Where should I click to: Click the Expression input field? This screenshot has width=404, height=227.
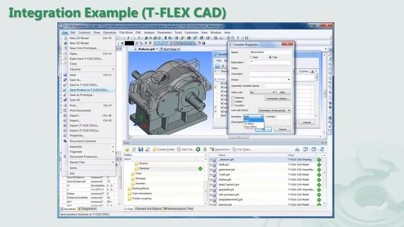tap(270, 62)
